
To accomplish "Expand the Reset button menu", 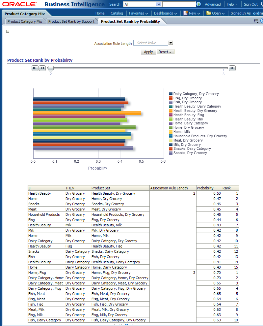I will (165, 52).
